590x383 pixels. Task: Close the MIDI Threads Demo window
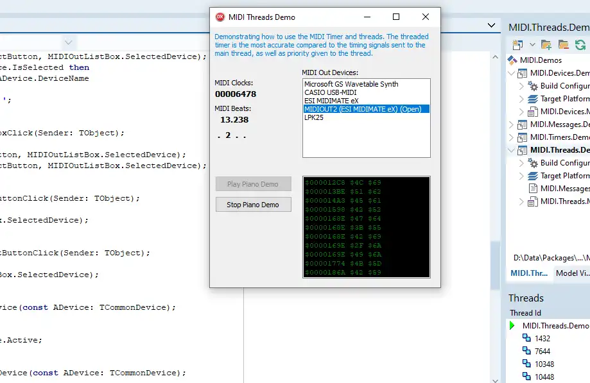[426, 17]
